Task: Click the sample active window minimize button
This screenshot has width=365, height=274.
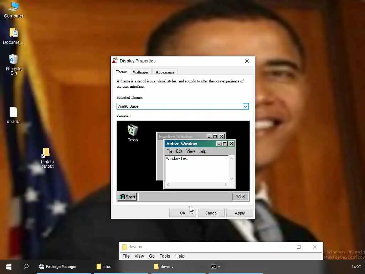Action: point(219,144)
